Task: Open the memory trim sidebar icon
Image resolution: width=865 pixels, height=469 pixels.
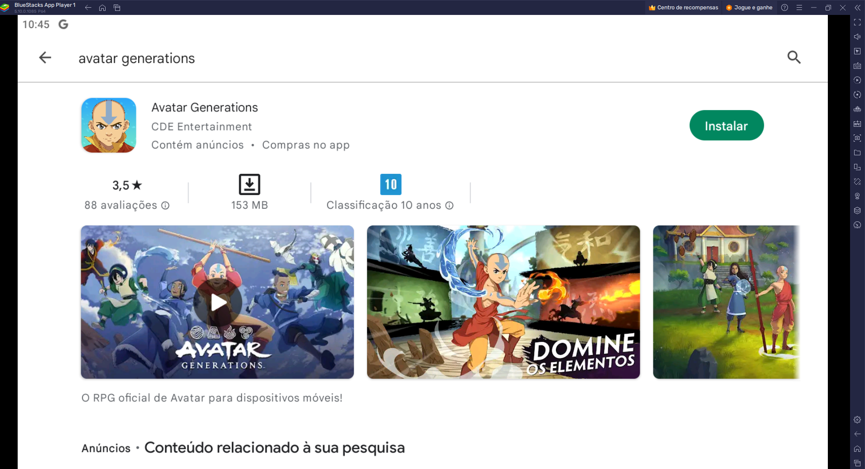Action: pos(857,109)
